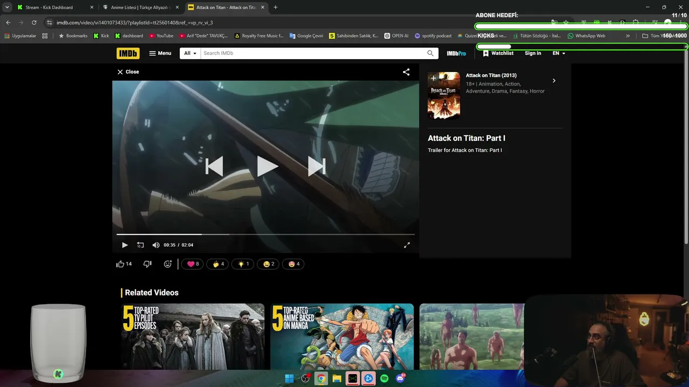Go back in browser history
This screenshot has width=689, height=387.
[8, 23]
